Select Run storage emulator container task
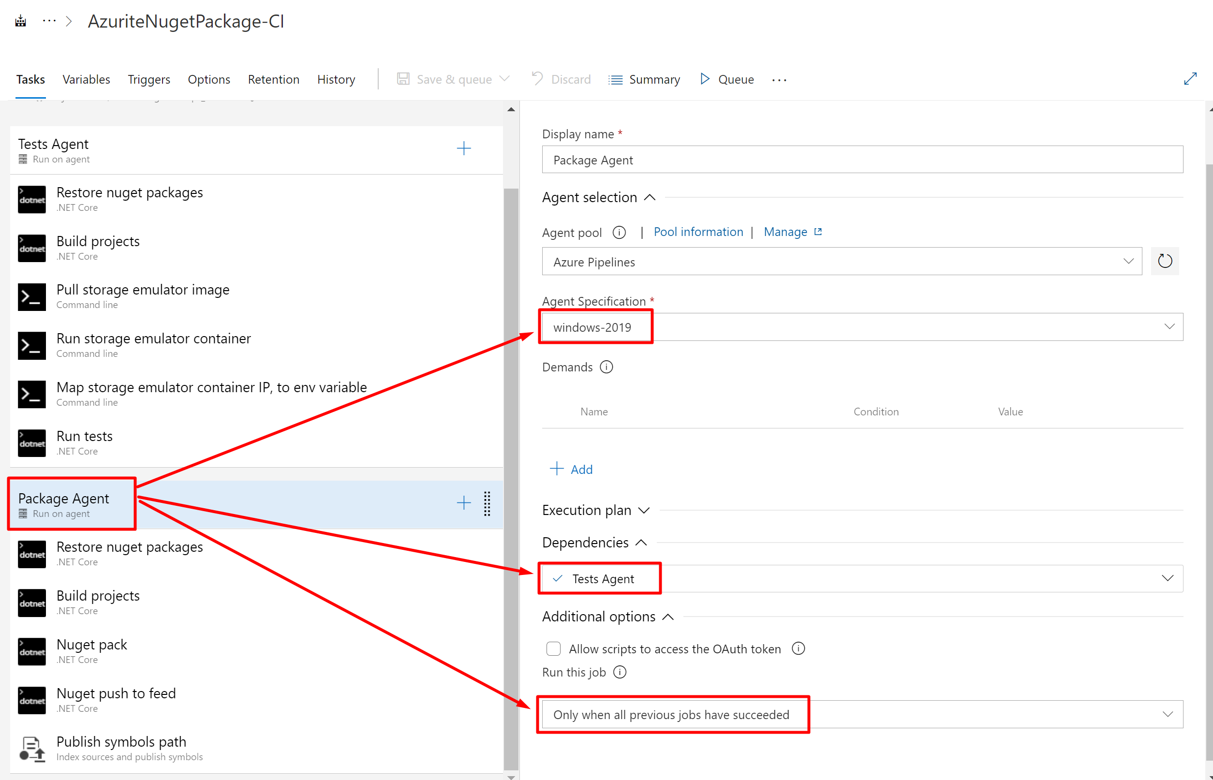The image size is (1213, 780). (256, 345)
